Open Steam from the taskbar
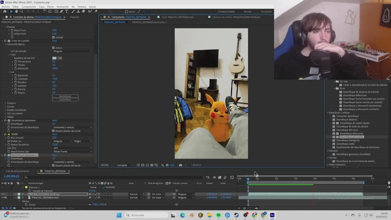The image size is (391, 220). tap(236, 215)
